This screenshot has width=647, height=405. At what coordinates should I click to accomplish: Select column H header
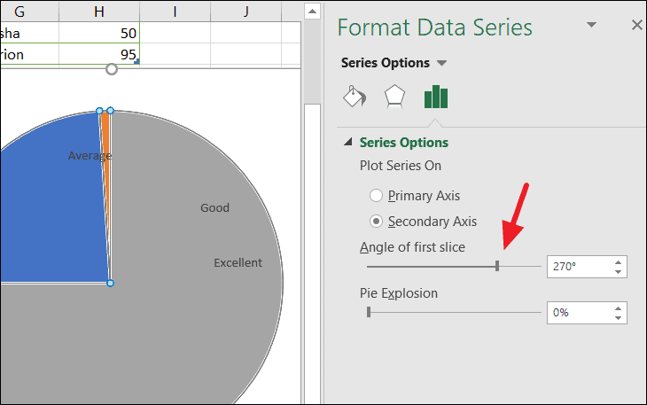point(99,12)
